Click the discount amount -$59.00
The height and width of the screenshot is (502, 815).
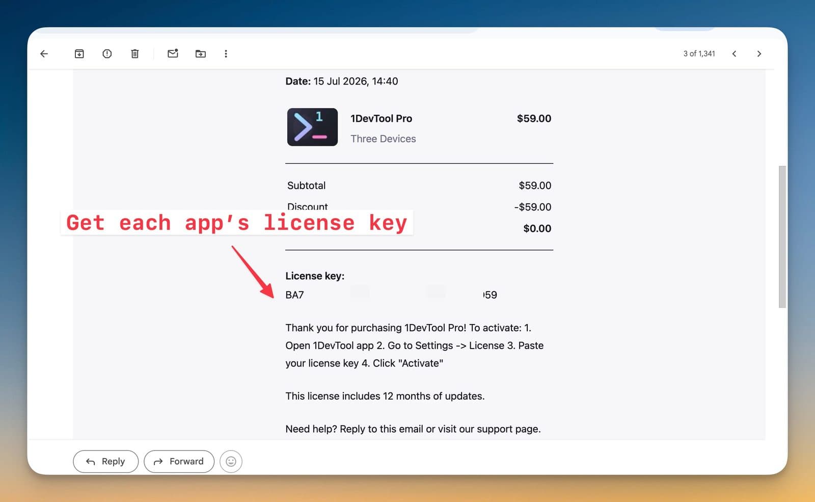[532, 207]
